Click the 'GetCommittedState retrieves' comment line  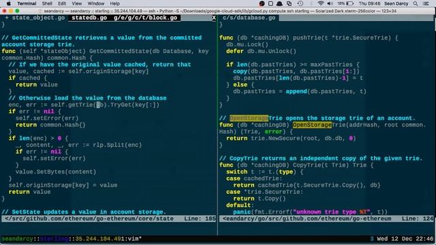[102, 38]
